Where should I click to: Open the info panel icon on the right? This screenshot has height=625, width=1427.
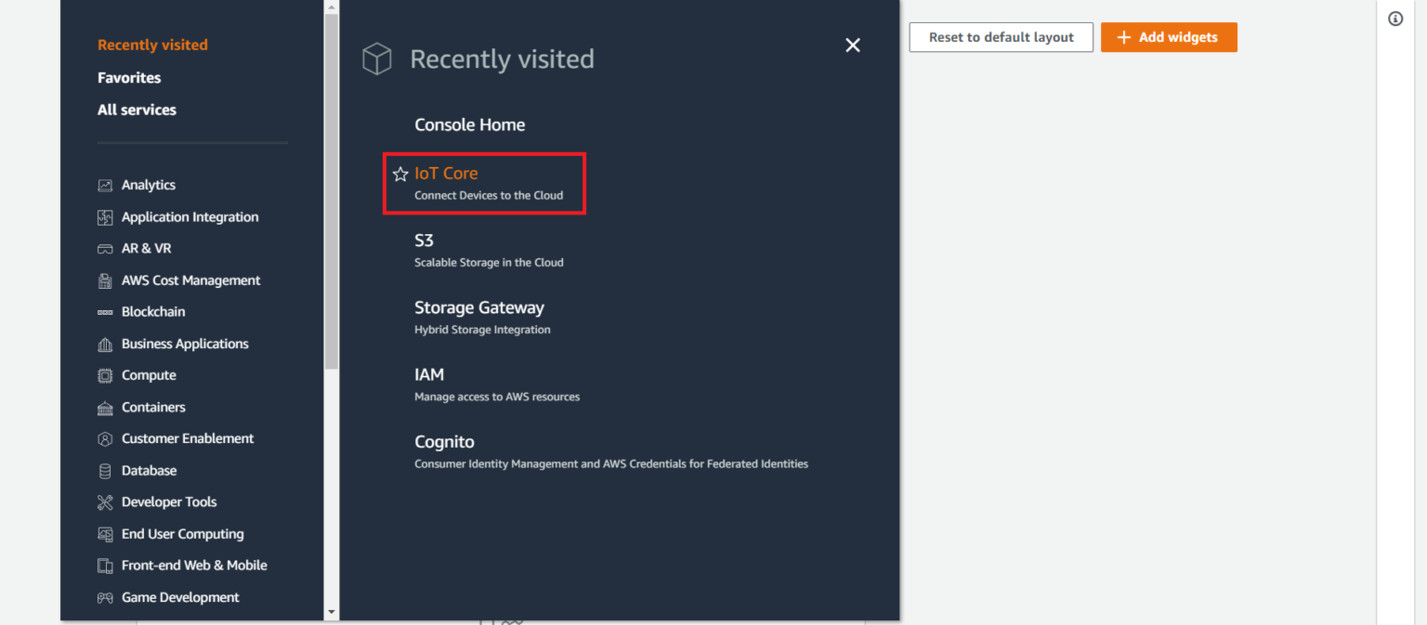coord(1394,18)
